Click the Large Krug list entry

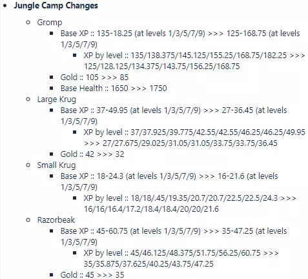tap(57, 99)
